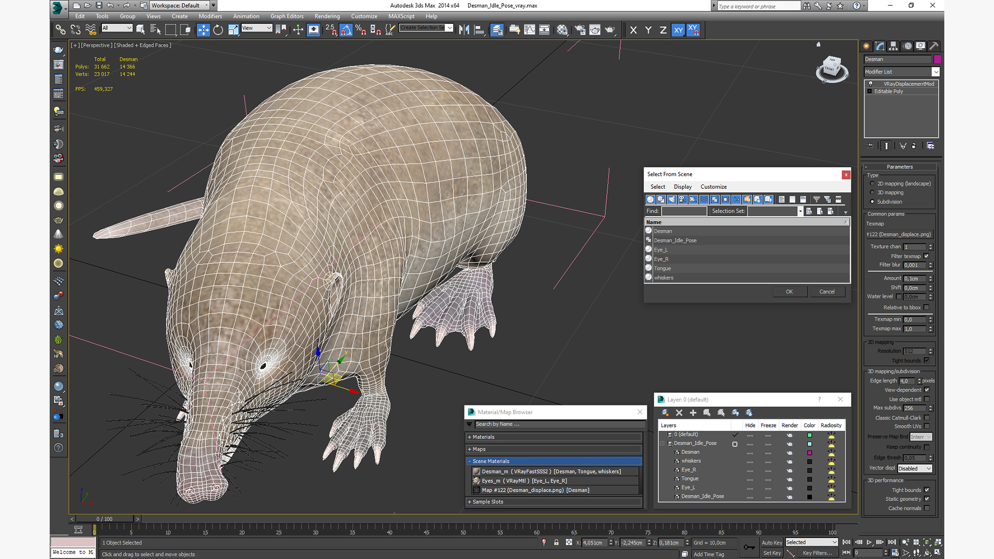Open the Vector displ Disabled dropdown

click(x=915, y=468)
